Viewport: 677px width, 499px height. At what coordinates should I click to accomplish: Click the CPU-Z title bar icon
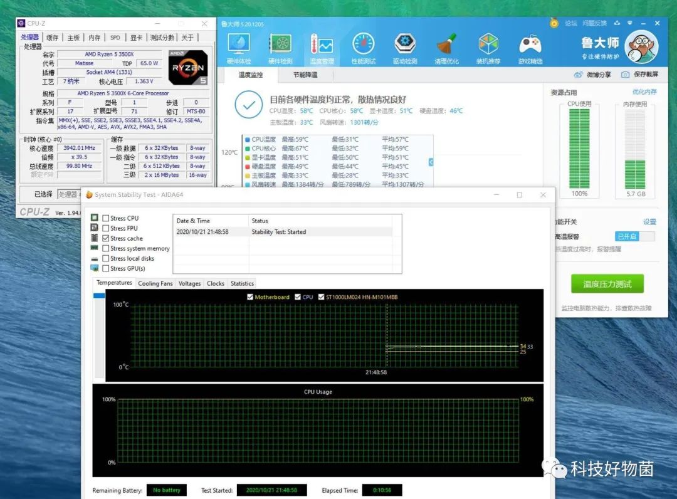pyautogui.click(x=21, y=23)
